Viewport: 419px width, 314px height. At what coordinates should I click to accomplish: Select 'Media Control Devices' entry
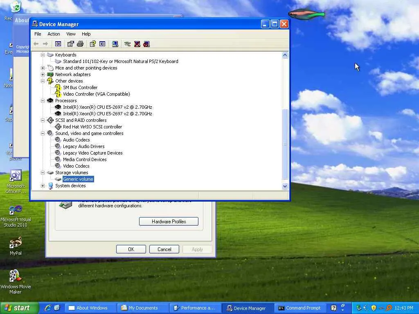click(85, 159)
